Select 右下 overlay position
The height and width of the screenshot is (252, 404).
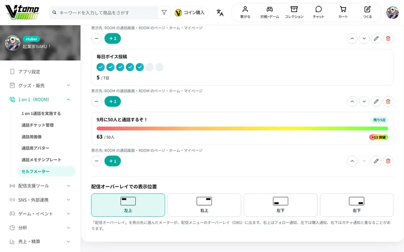click(357, 205)
